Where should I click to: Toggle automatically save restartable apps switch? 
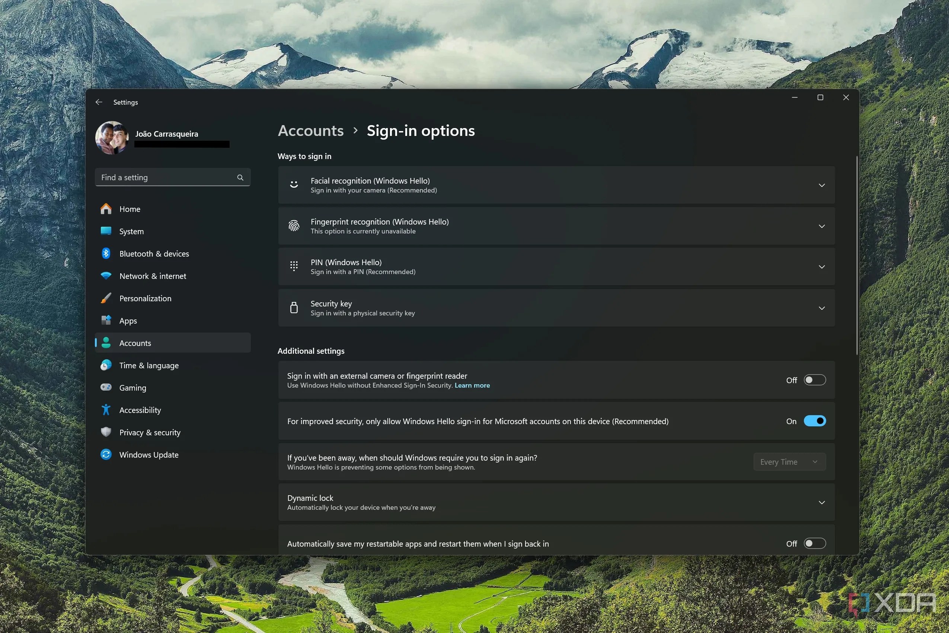814,543
